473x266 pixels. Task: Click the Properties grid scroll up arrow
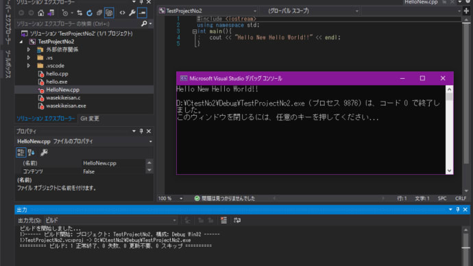[149, 163]
